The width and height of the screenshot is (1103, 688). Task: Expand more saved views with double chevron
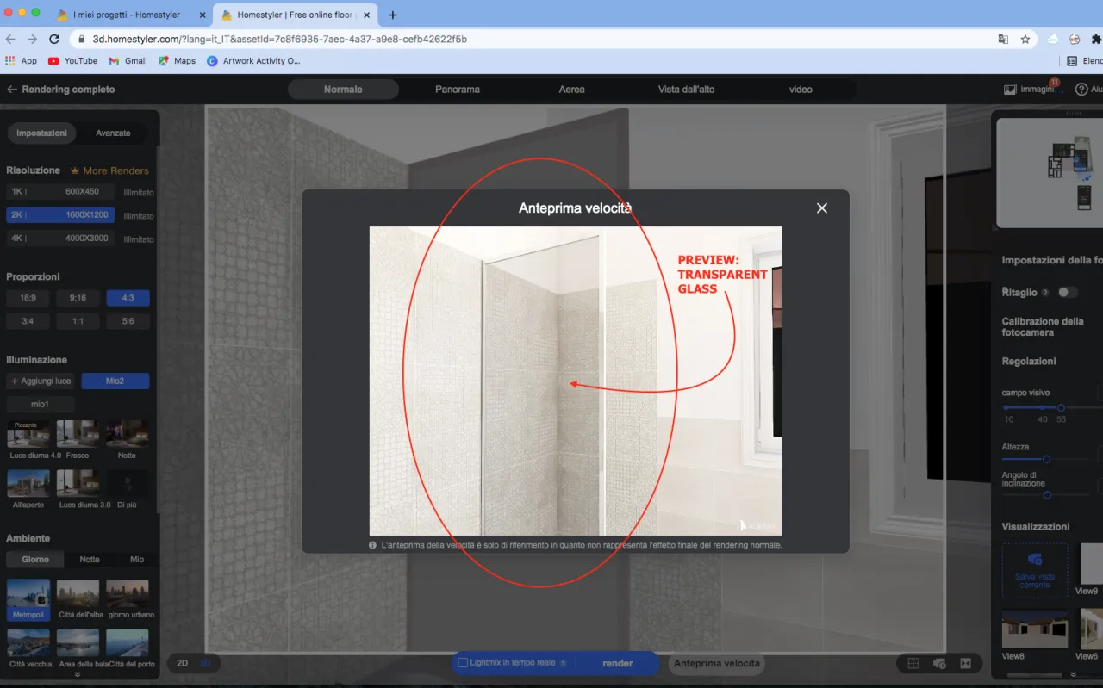click(x=1075, y=675)
